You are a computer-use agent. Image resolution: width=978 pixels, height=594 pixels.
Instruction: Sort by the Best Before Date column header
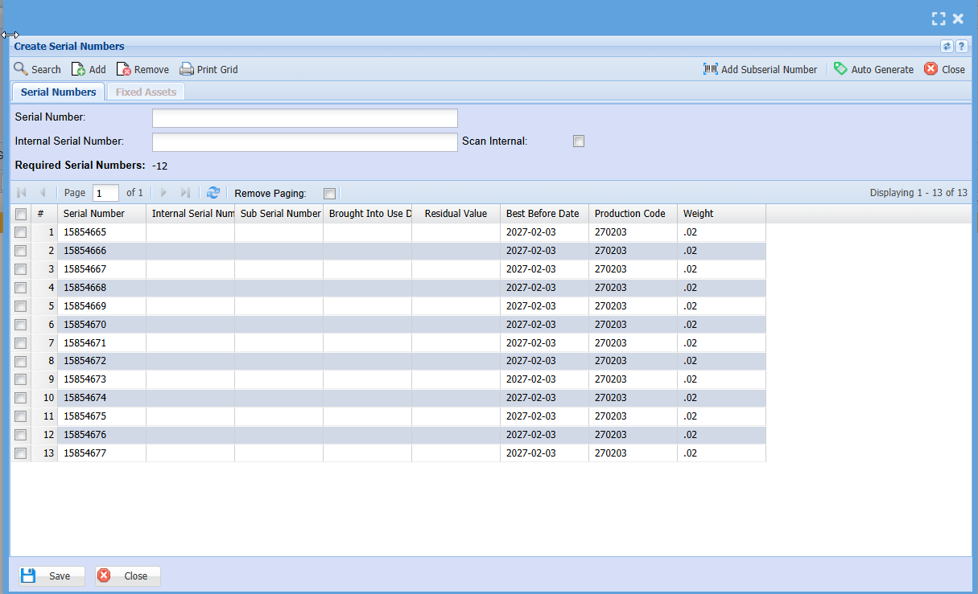click(x=543, y=214)
